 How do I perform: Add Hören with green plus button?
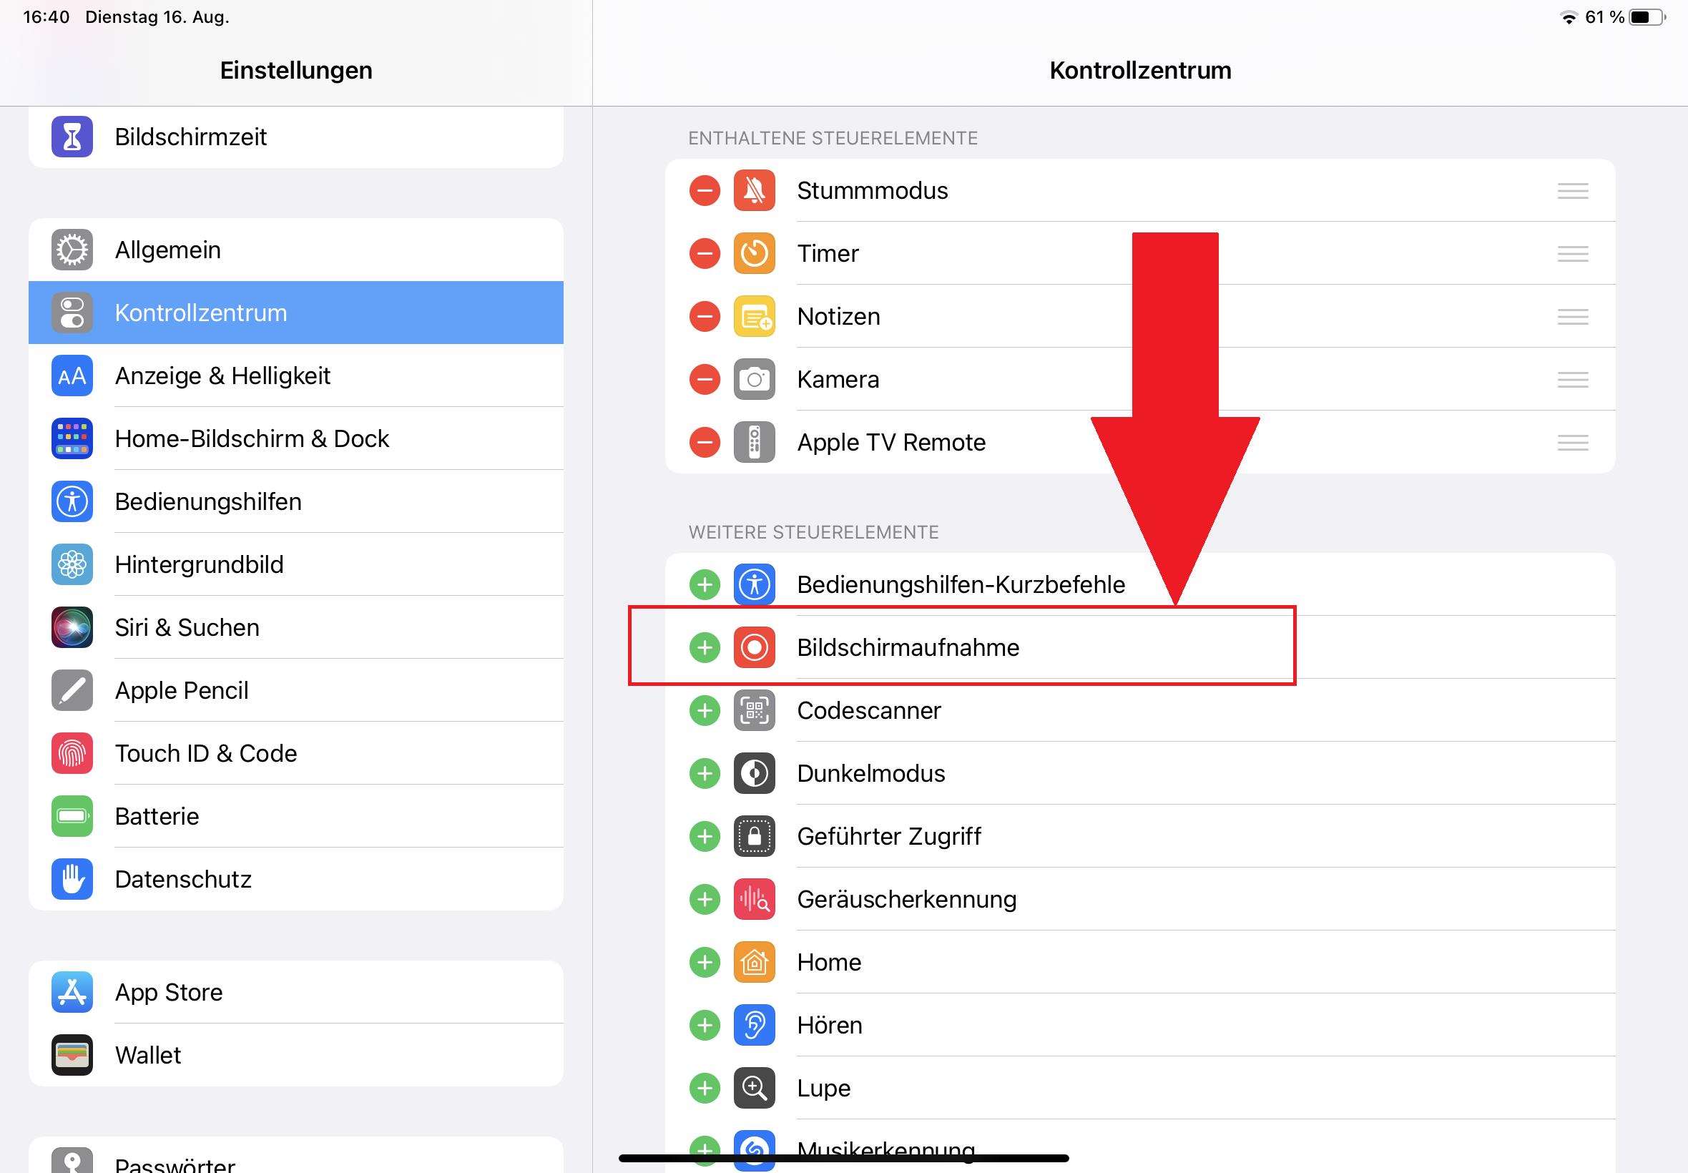[x=705, y=1025]
